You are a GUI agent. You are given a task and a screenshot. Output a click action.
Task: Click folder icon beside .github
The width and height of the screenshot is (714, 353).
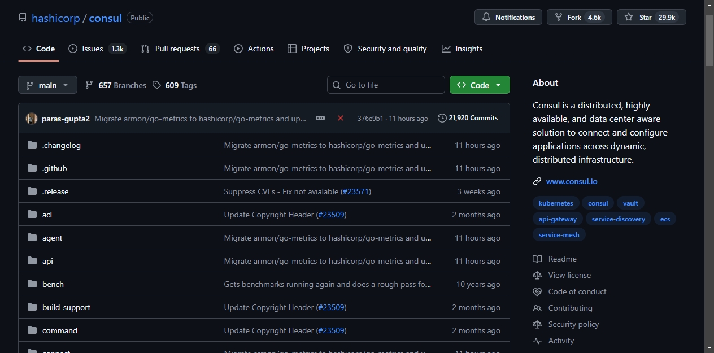(32, 168)
